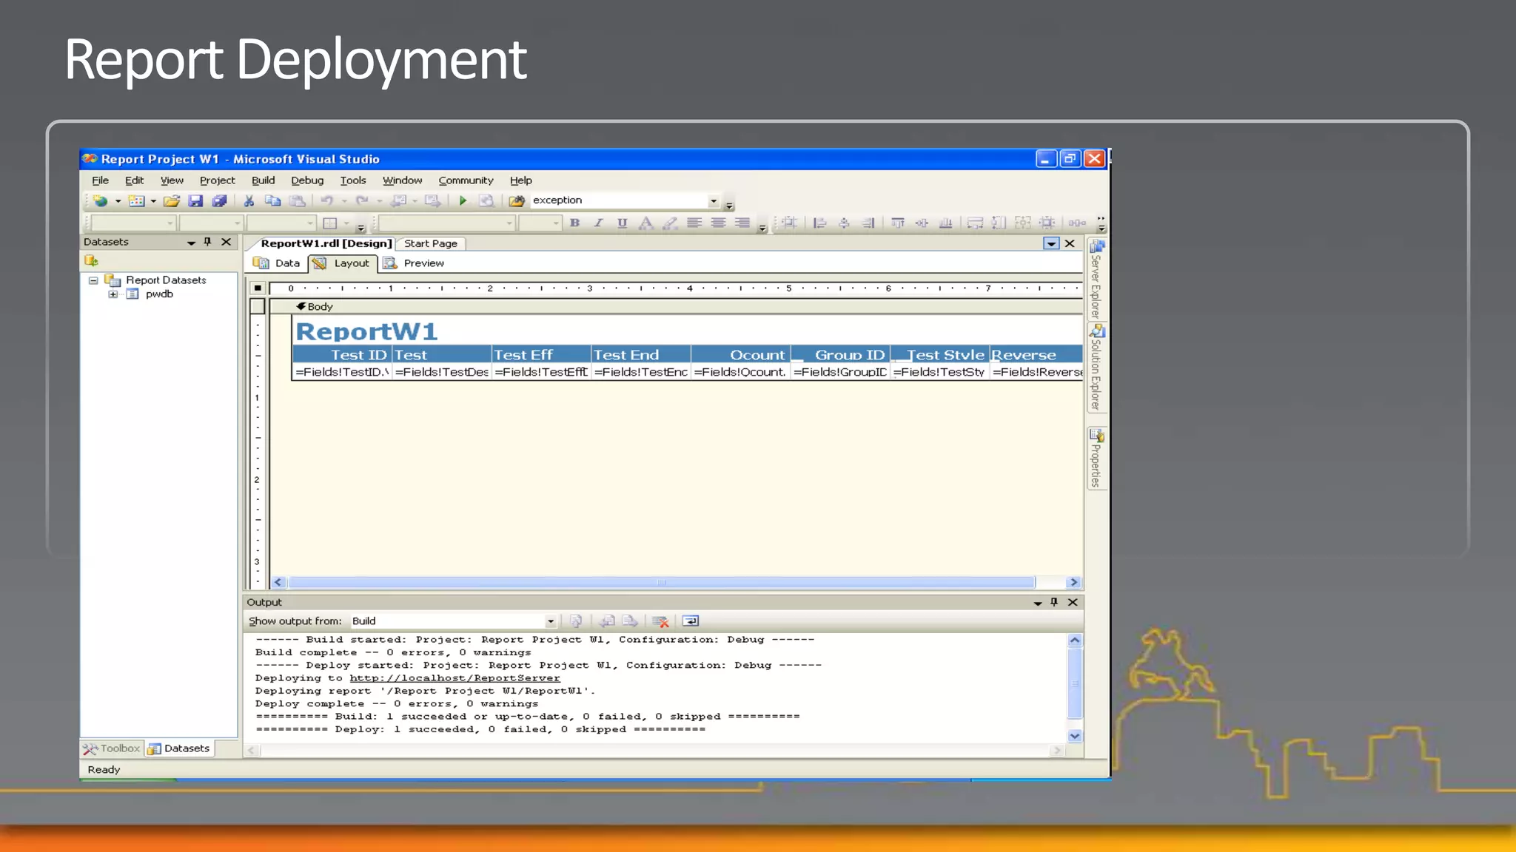This screenshot has width=1516, height=852.
Task: Open the active files list dropdown arrow
Action: (1051, 243)
